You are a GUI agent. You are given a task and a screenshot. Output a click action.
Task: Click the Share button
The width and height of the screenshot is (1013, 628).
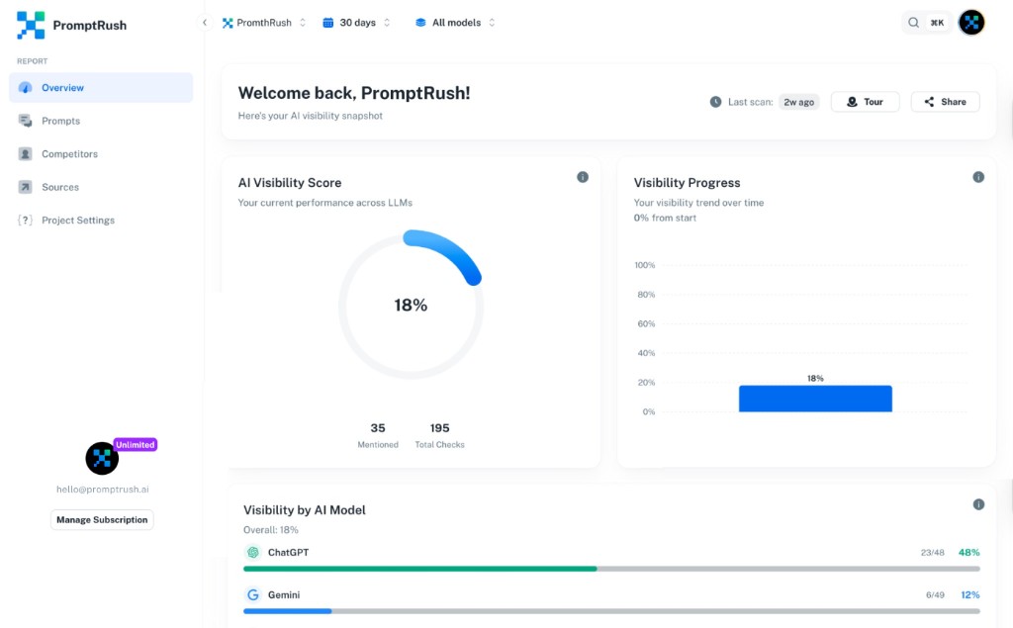(x=945, y=102)
